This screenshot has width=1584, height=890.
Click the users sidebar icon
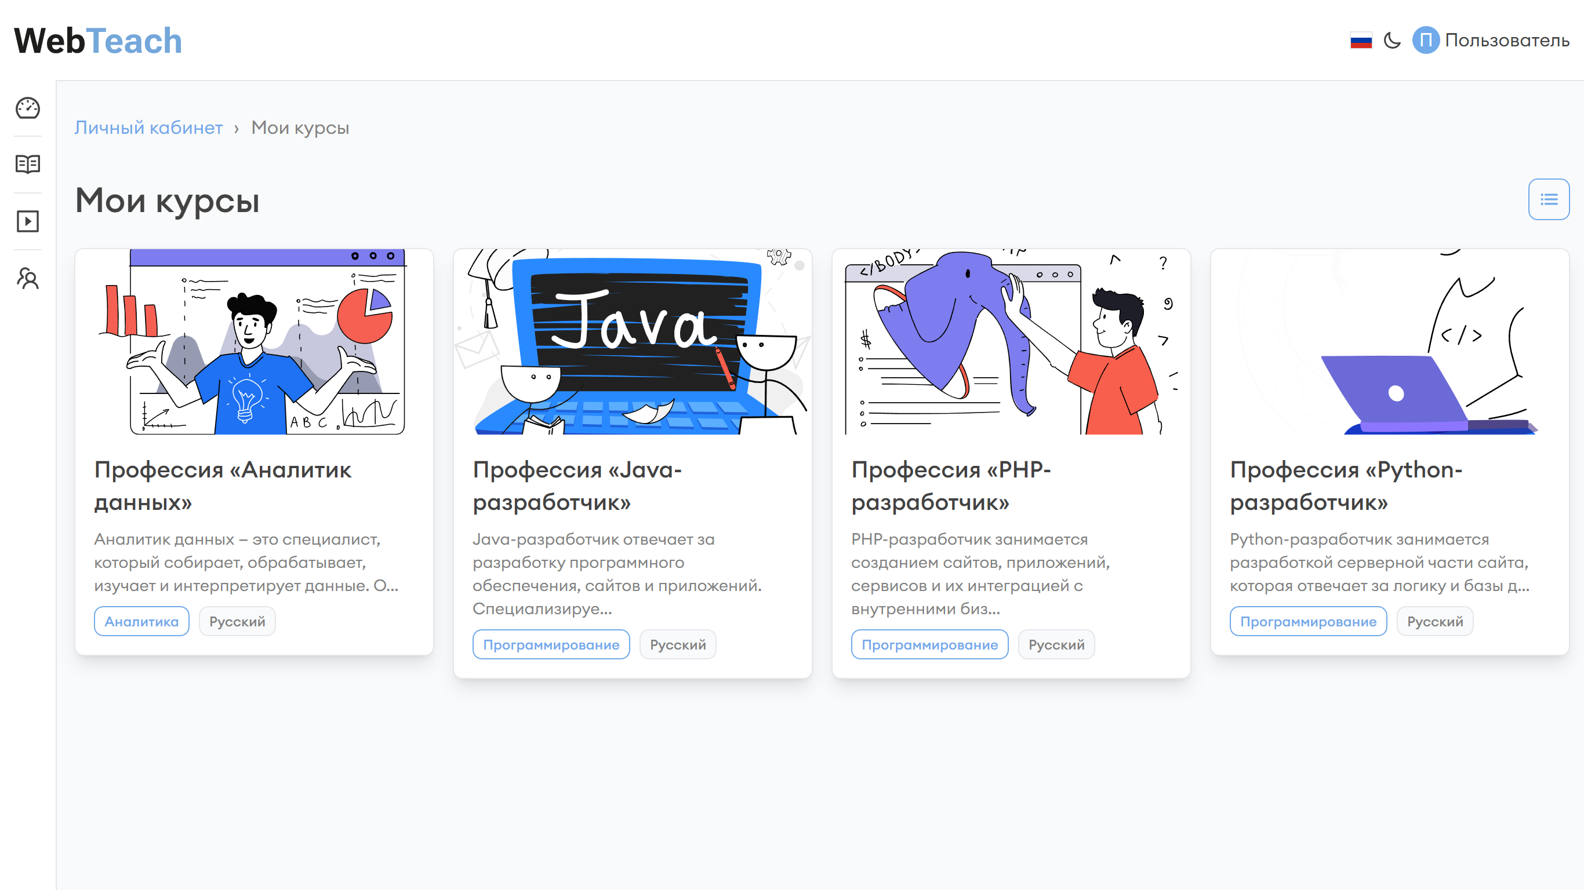tap(28, 279)
